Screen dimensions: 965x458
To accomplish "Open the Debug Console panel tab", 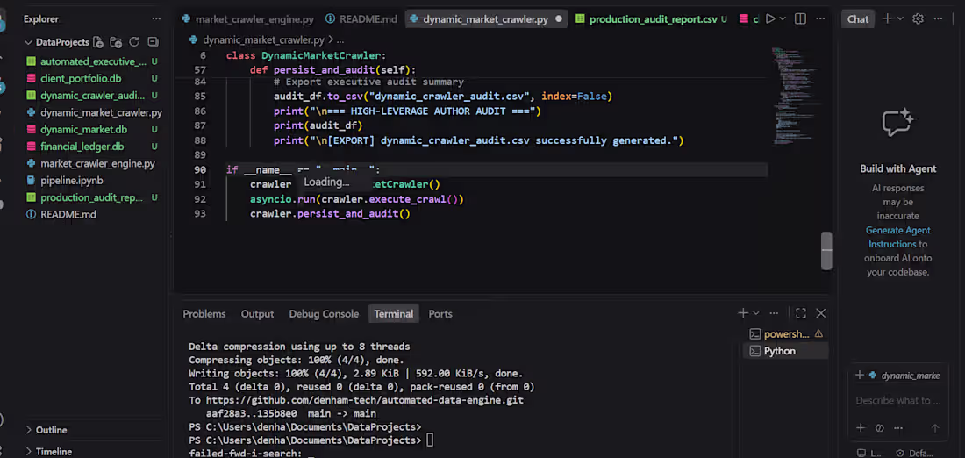I will pyautogui.click(x=324, y=313).
